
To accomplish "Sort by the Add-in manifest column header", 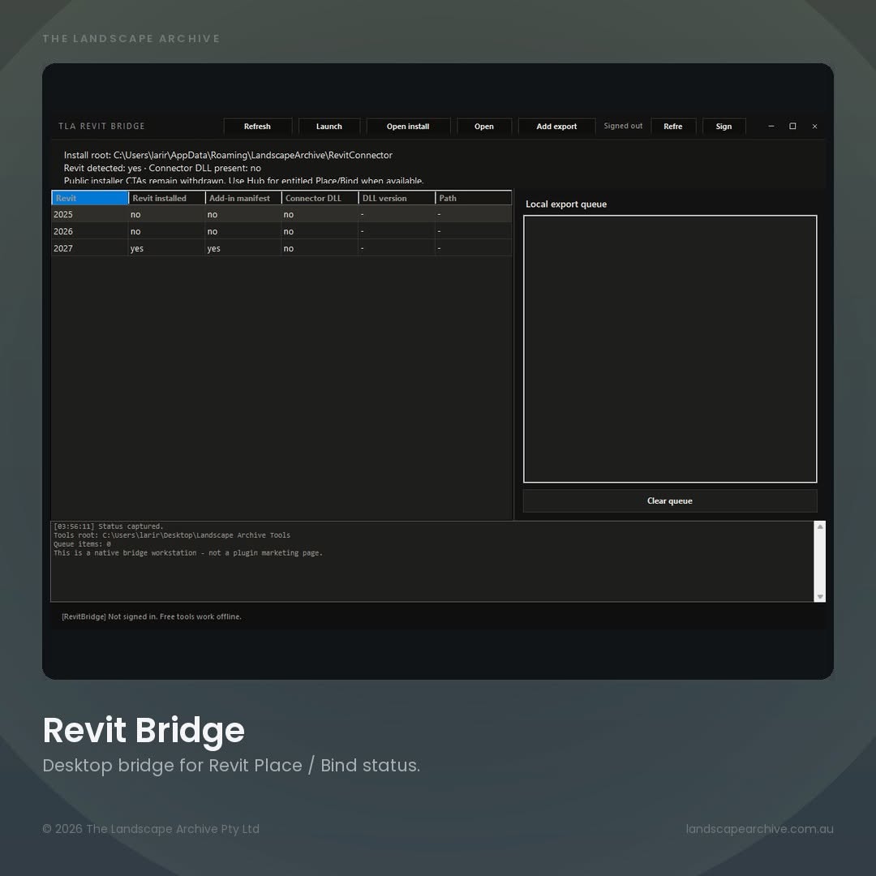I will (x=243, y=198).
